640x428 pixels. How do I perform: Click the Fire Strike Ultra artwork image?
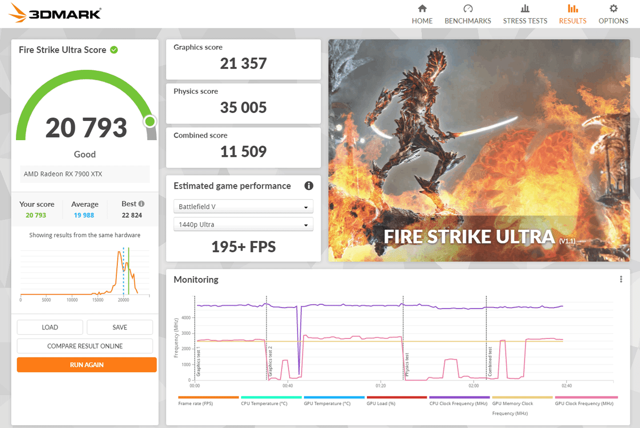[x=479, y=150]
